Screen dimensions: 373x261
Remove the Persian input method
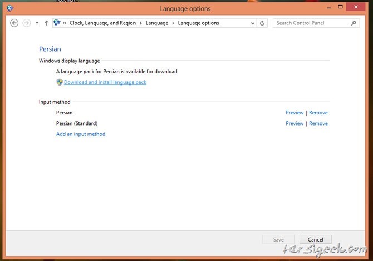318,113
